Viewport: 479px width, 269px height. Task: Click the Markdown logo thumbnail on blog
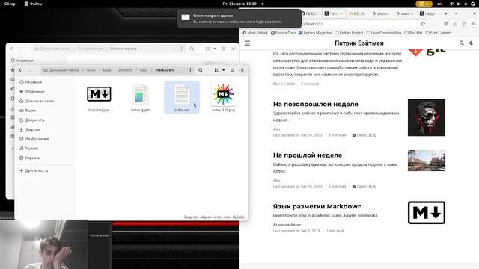(427, 212)
